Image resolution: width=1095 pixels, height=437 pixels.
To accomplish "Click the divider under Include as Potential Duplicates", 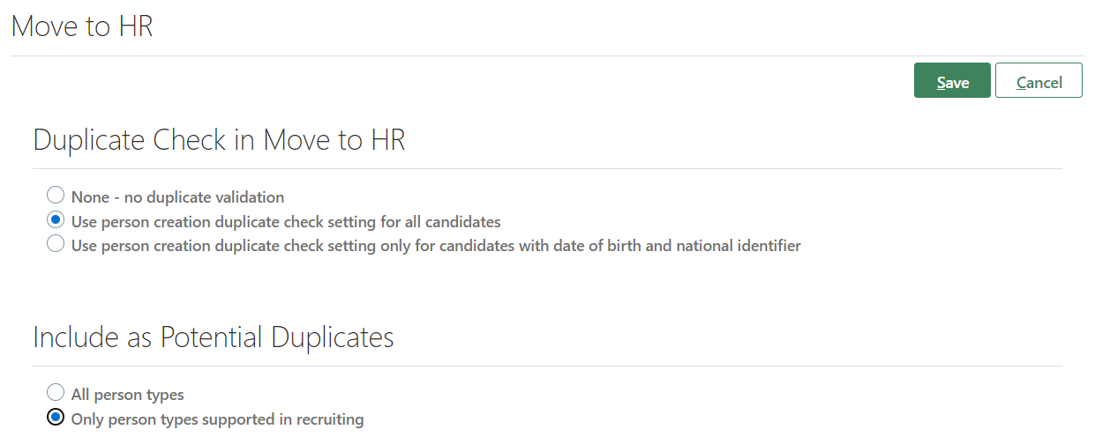I will click(547, 366).
